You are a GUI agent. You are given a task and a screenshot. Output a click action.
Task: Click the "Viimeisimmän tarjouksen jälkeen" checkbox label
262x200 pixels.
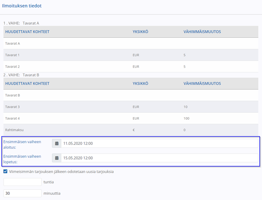click(x=61, y=171)
